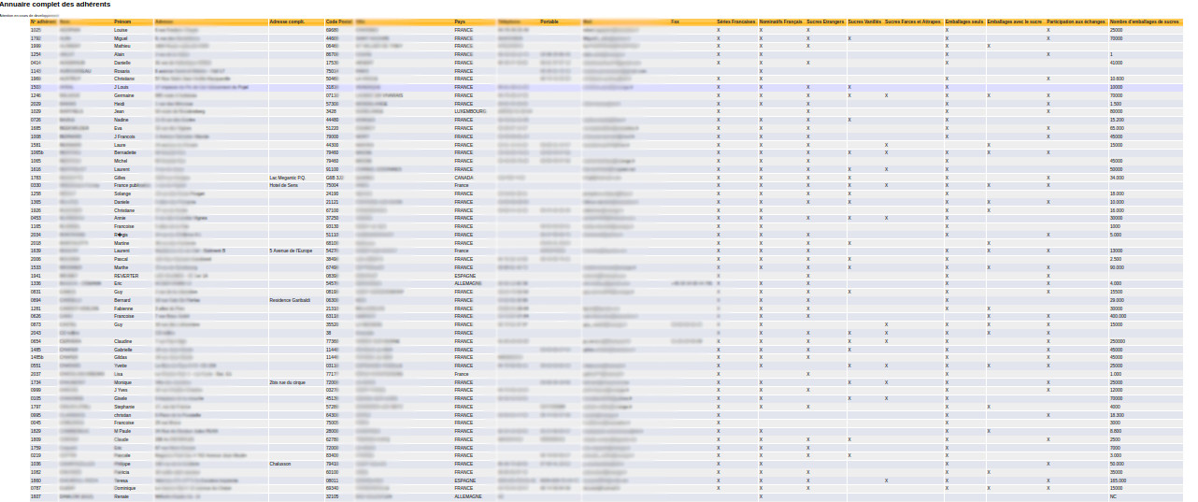Sort by the Prénom column header
Viewport: 1198px width, 502px height.
122,22
